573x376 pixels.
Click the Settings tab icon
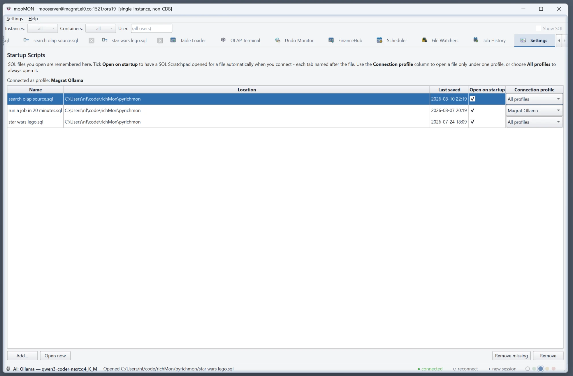[523, 40]
